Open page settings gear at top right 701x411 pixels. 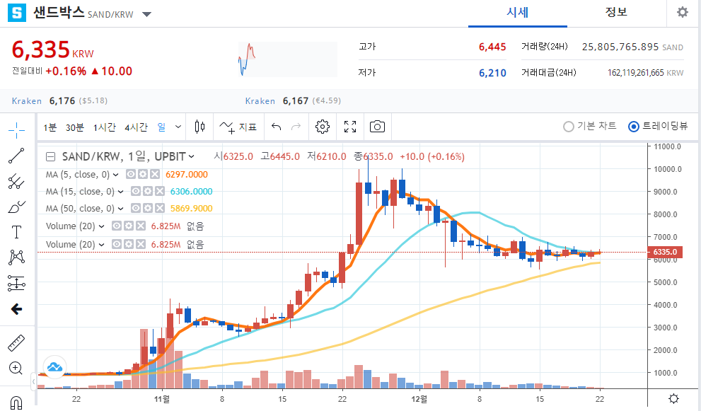(x=682, y=12)
